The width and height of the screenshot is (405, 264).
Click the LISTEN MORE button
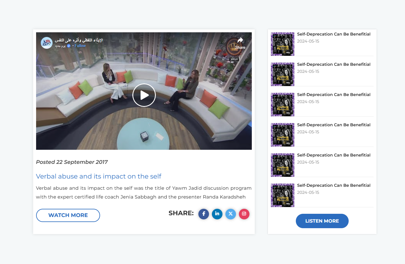pyautogui.click(x=322, y=221)
